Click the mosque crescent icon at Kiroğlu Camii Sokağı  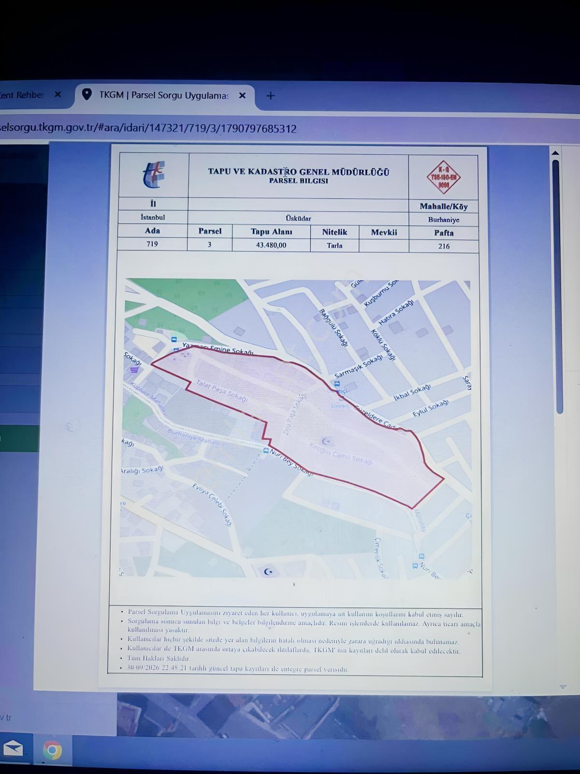click(327, 441)
